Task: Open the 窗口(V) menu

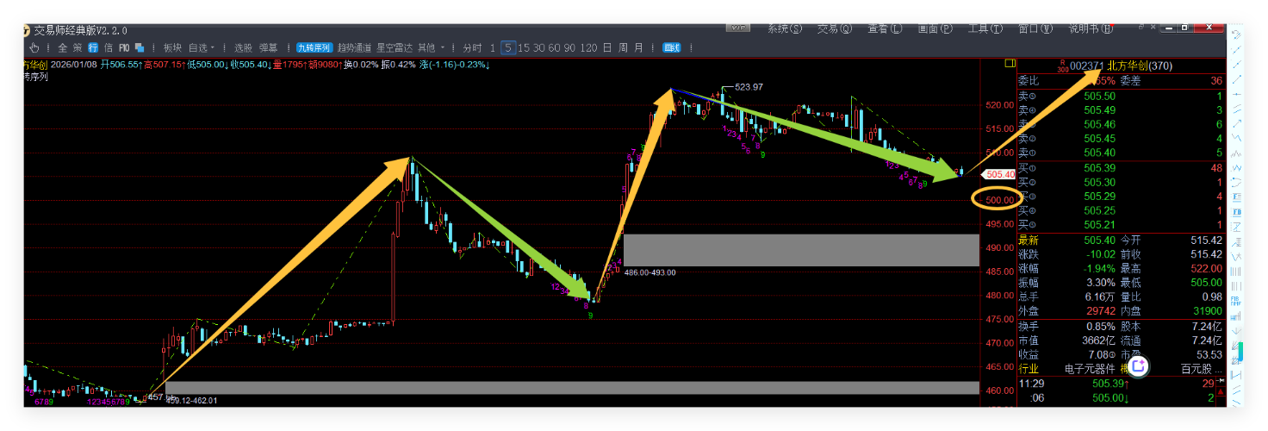Action: tap(1035, 28)
